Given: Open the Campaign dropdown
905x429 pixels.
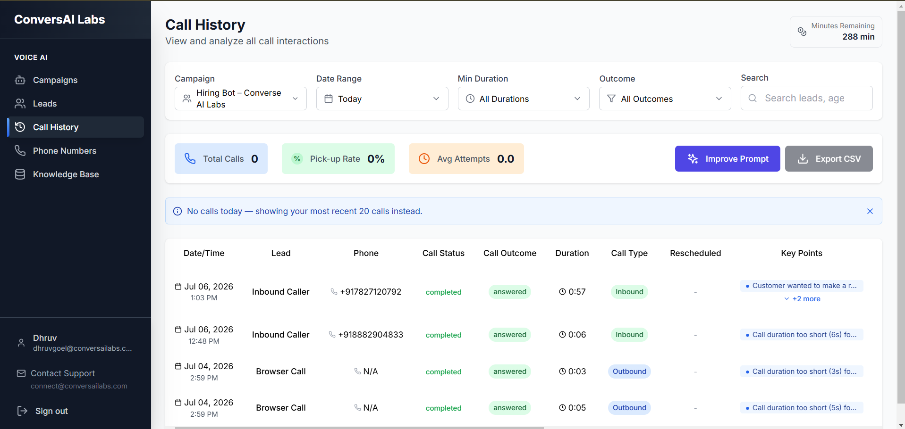Looking at the screenshot, I should tap(241, 99).
